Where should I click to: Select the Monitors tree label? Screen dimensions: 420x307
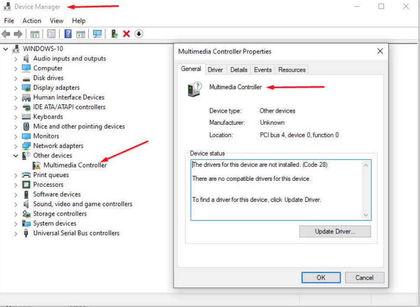(x=46, y=136)
